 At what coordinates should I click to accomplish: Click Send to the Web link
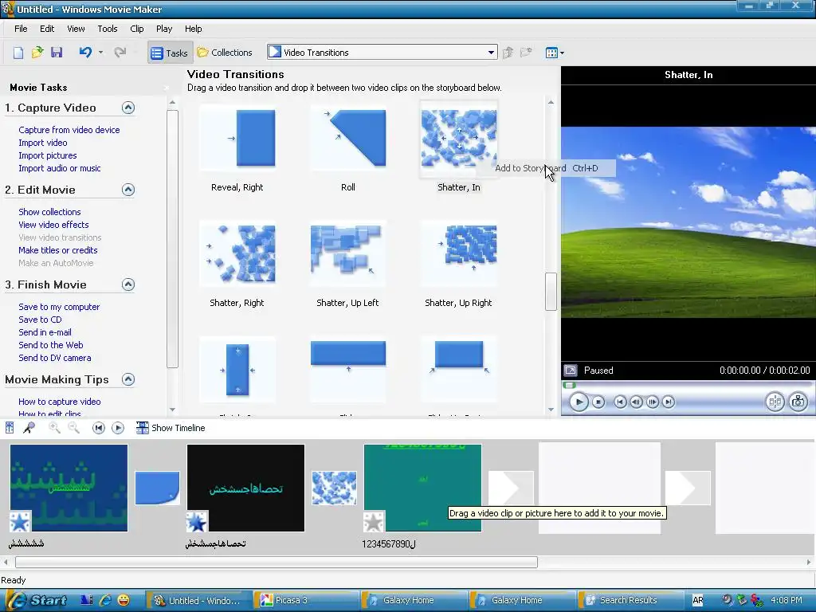click(50, 345)
